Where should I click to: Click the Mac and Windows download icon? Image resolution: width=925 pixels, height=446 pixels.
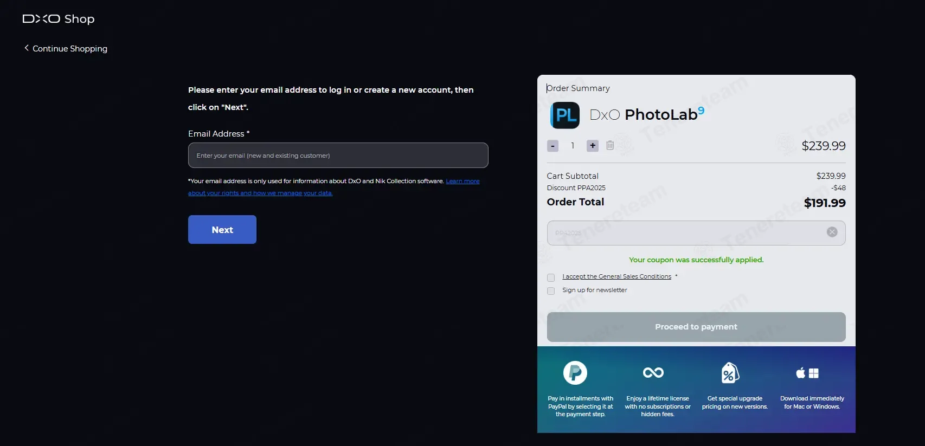[807, 373]
